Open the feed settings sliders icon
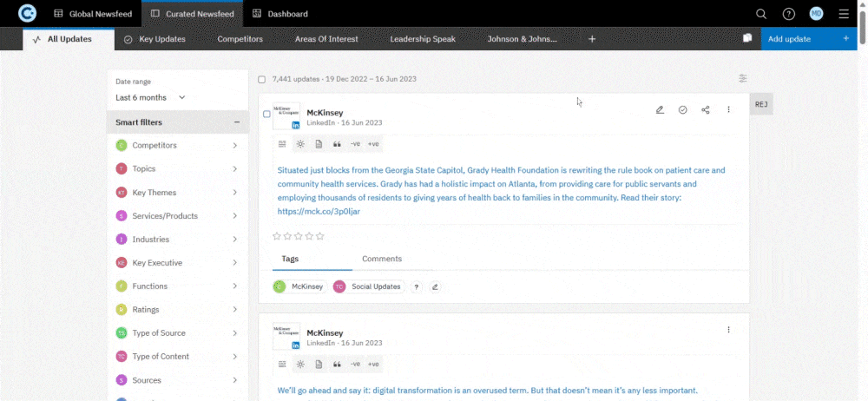Viewport: 868px width, 401px height. pyautogui.click(x=743, y=79)
